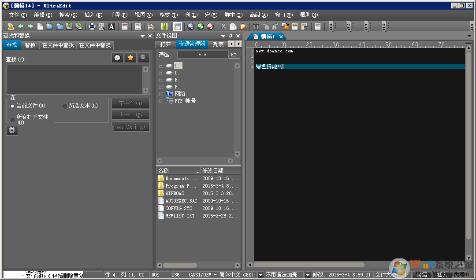Viewport: 476px width, 280px height.
Task: Cut text using the scissors icon
Action: click(x=223, y=26)
